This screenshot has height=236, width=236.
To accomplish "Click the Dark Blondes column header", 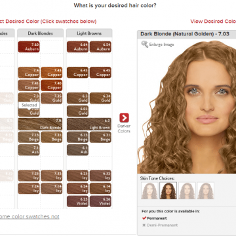I will 40,33.
